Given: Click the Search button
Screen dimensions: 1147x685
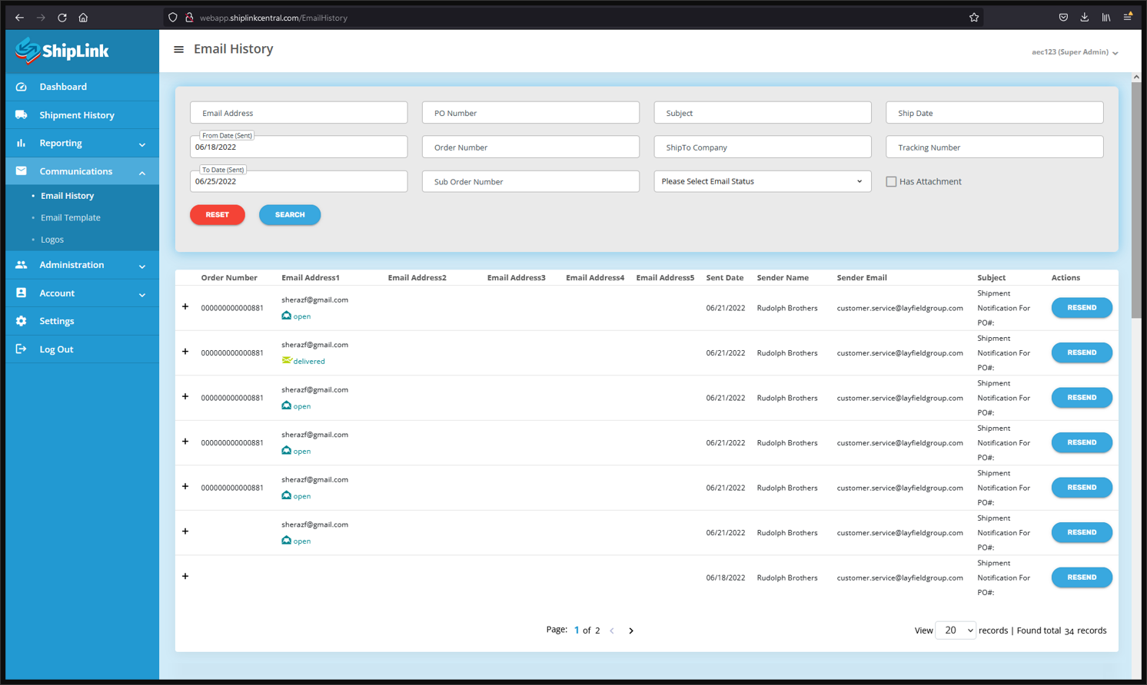Looking at the screenshot, I should click(290, 215).
